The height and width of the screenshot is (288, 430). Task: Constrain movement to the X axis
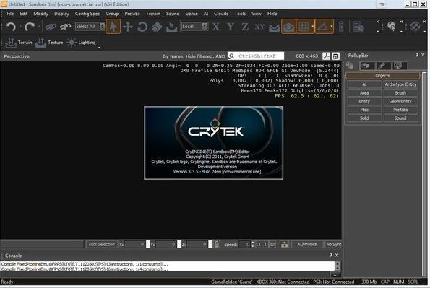pos(216,27)
